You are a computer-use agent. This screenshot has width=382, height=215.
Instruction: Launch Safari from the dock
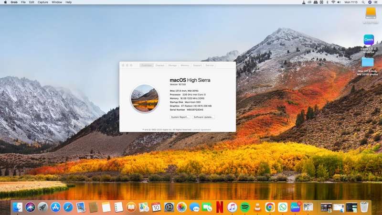[68, 207]
